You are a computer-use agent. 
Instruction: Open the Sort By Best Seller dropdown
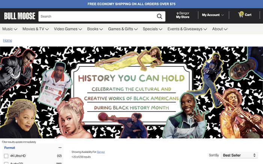239,155
